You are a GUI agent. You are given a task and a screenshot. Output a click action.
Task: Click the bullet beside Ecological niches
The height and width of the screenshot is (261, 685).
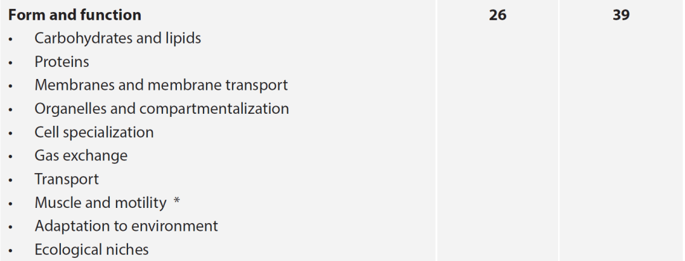(11, 251)
